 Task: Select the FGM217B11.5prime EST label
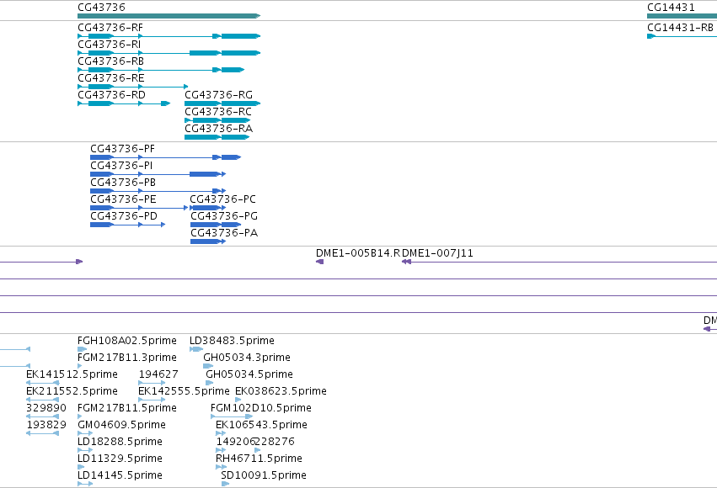coord(127,408)
